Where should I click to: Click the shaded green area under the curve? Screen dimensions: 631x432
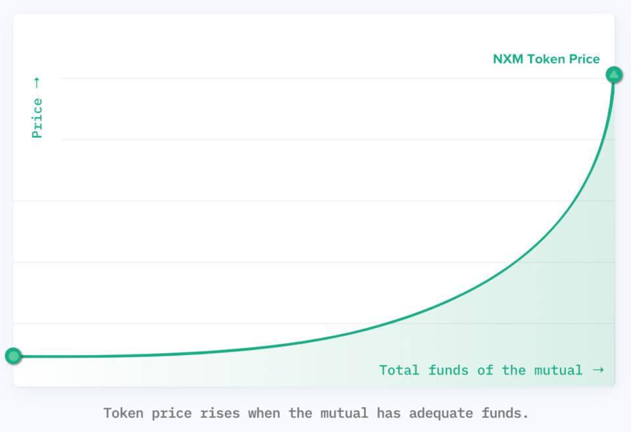[x=559, y=316]
